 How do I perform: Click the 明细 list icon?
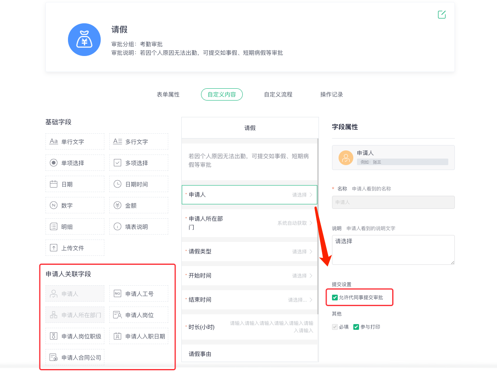click(x=54, y=226)
